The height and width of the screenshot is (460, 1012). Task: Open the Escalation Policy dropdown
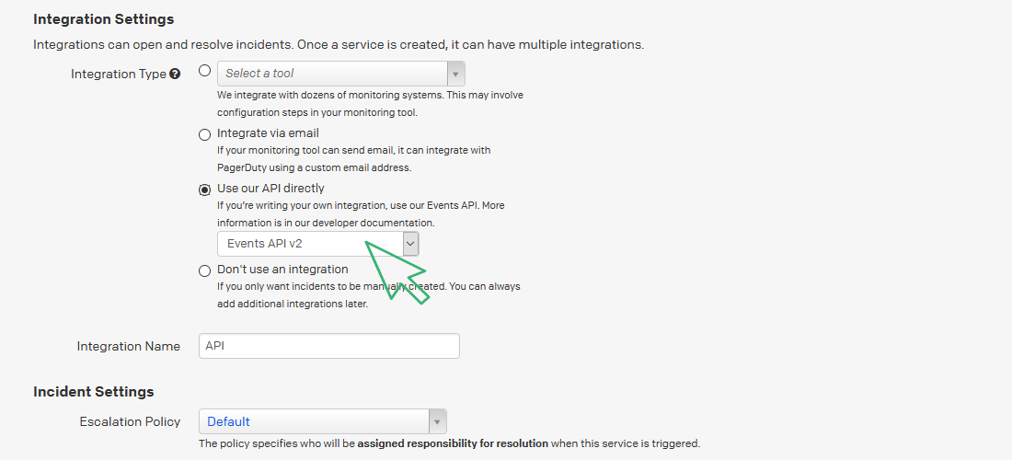(x=313, y=422)
